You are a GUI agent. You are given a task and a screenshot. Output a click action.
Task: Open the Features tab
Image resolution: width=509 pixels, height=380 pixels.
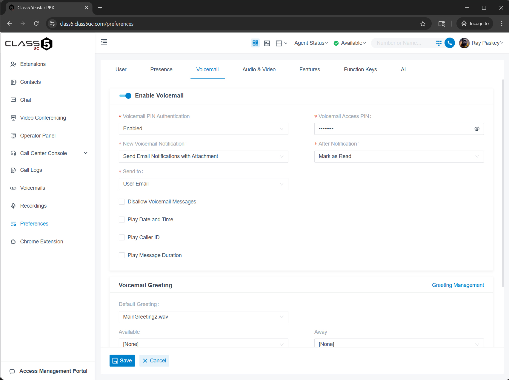tap(310, 69)
